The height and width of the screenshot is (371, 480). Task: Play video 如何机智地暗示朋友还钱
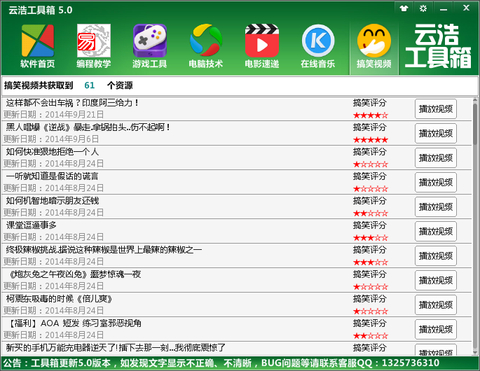tap(436, 206)
